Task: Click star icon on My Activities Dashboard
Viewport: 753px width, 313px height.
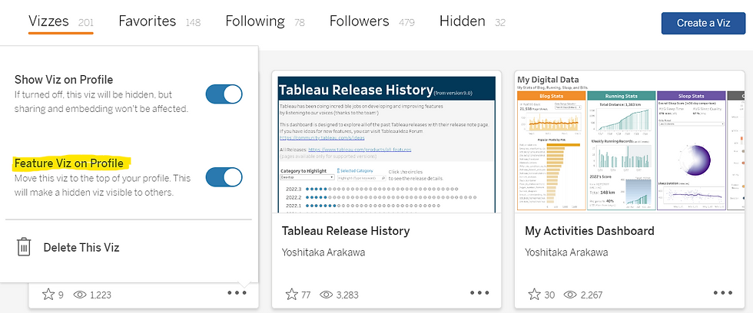Action: [x=535, y=294]
